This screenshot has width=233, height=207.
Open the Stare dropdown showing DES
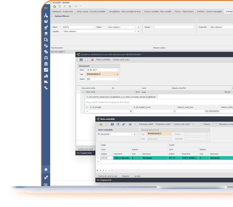117,79
